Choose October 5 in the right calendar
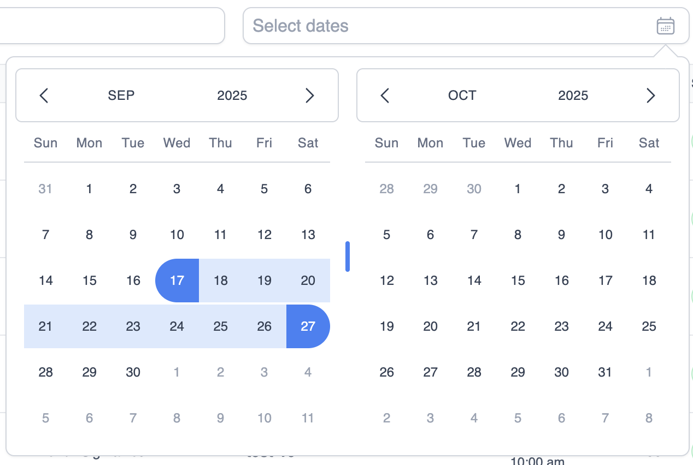 click(x=386, y=235)
